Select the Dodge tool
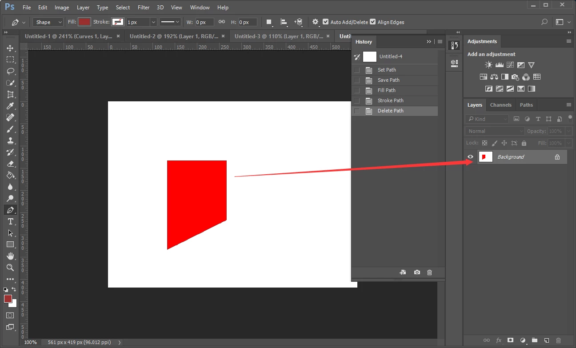 click(x=10, y=198)
